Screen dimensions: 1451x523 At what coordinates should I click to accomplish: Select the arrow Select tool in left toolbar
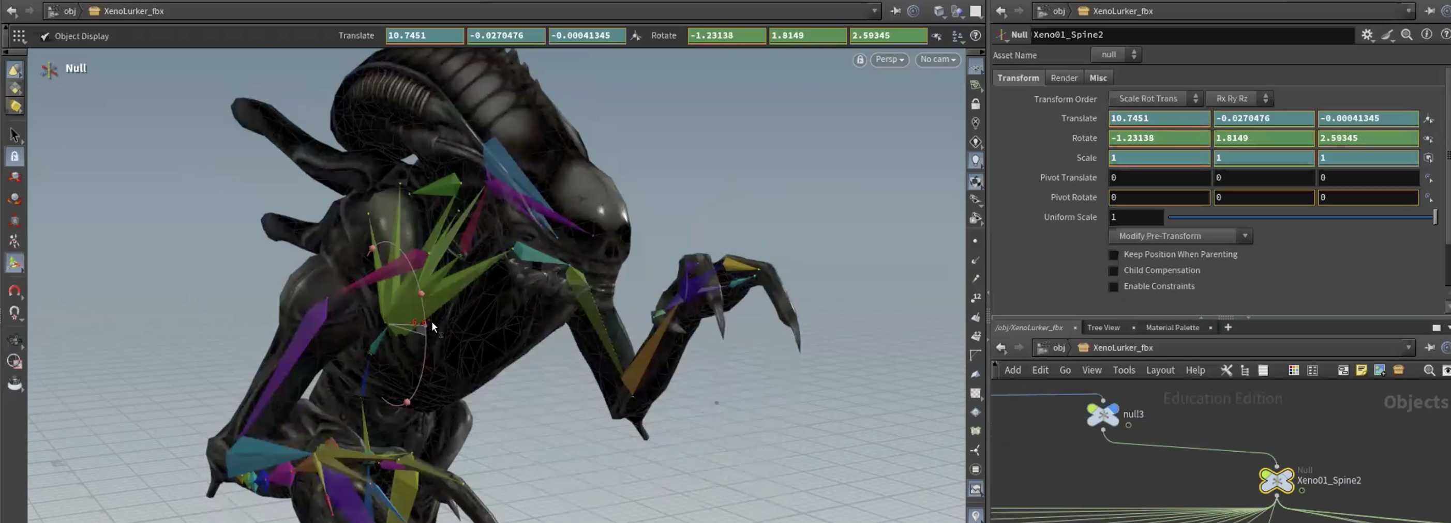point(14,134)
